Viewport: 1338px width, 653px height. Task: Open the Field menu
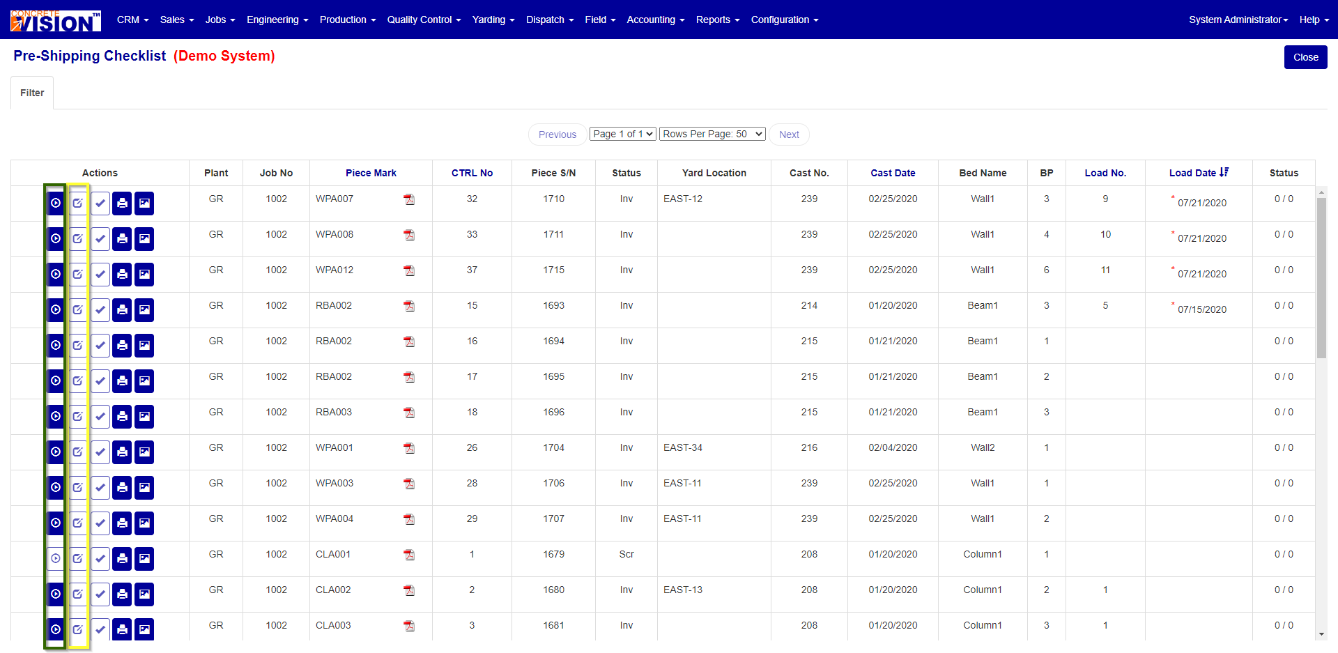click(x=600, y=20)
